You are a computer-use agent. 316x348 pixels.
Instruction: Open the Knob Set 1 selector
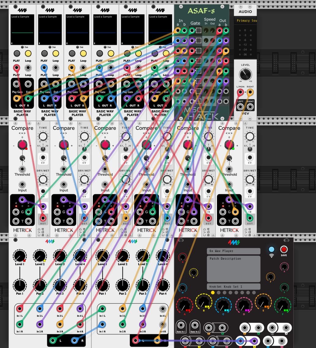tap(233, 287)
